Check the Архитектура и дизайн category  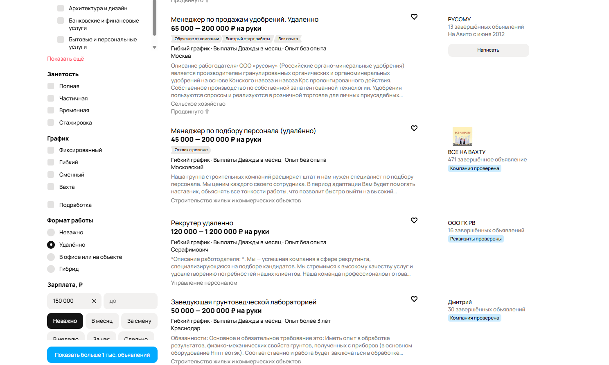click(61, 8)
